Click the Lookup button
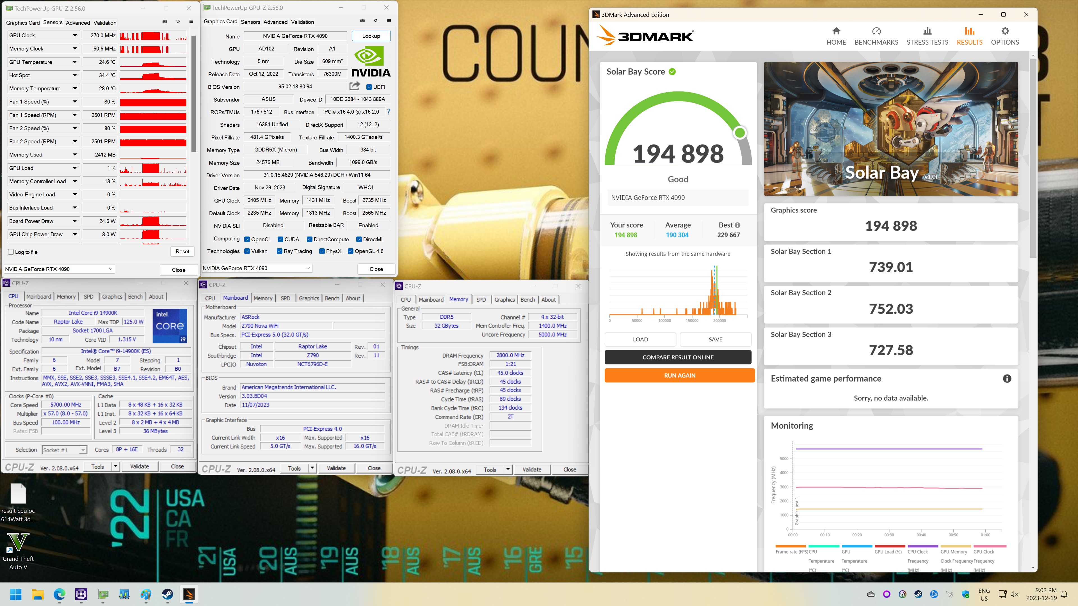1078x606 pixels. coord(371,36)
